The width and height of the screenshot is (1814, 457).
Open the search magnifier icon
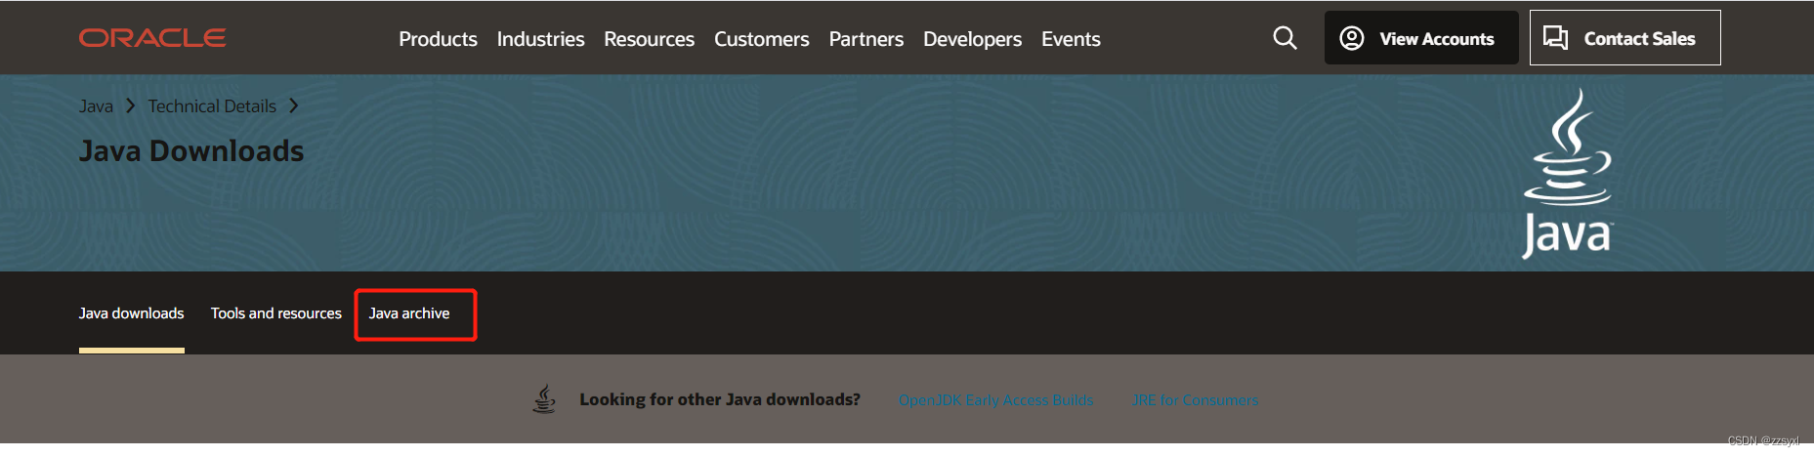coord(1286,38)
